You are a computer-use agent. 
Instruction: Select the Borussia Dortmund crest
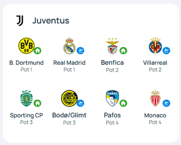click(x=26, y=46)
